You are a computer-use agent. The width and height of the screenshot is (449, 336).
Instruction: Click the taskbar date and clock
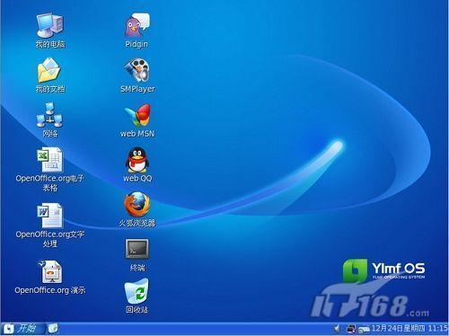tap(409, 329)
